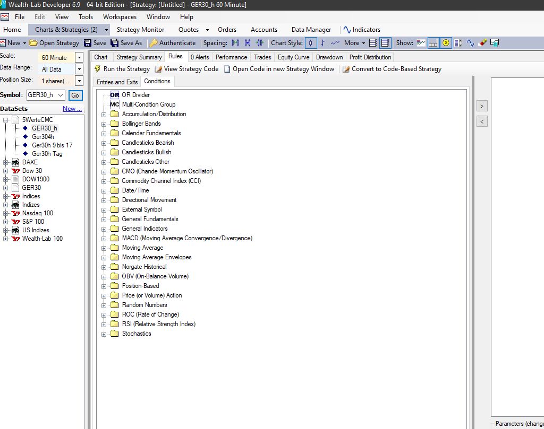Switch to the Equity Curve tab
544x429 pixels.
[293, 57]
